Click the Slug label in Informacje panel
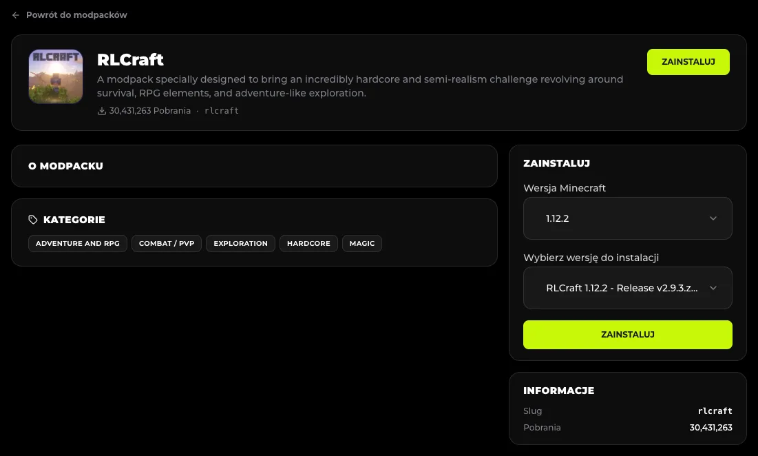The width and height of the screenshot is (758, 456). click(x=533, y=411)
